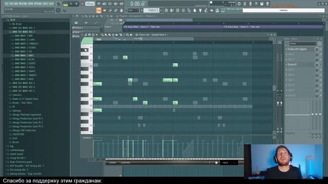This screenshot has width=328, height=184.
Task: Select piano roll delete tool
Action: (113, 35)
